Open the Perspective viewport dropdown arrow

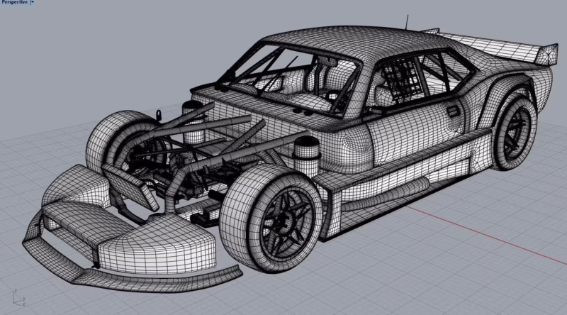(33, 4)
